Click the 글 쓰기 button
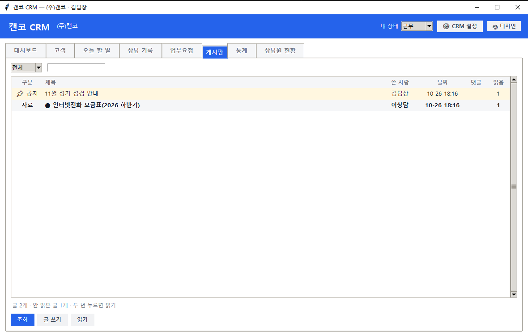 pyautogui.click(x=52, y=320)
